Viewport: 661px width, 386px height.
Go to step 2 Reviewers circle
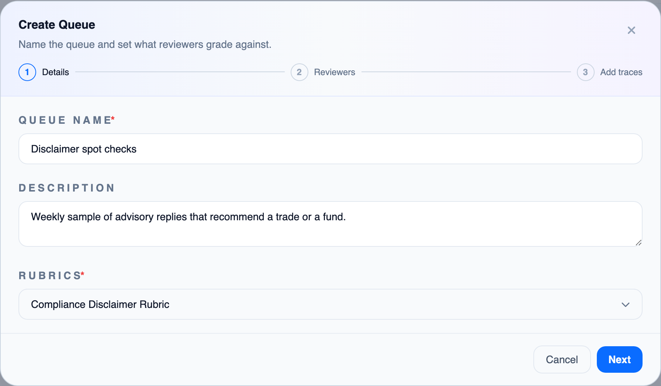point(299,72)
